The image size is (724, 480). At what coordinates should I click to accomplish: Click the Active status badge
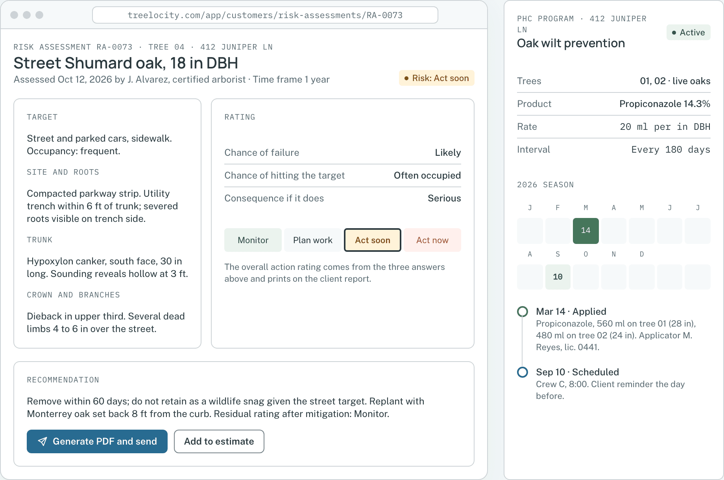(689, 32)
